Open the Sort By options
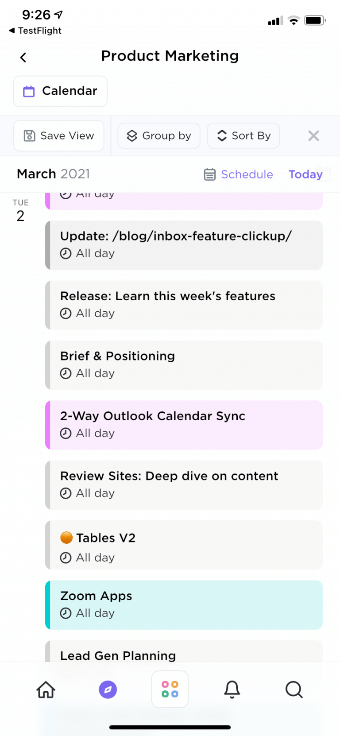 coord(243,136)
